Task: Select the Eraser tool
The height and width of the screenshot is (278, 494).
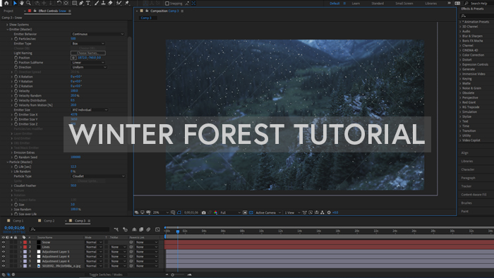Action: coord(110,3)
